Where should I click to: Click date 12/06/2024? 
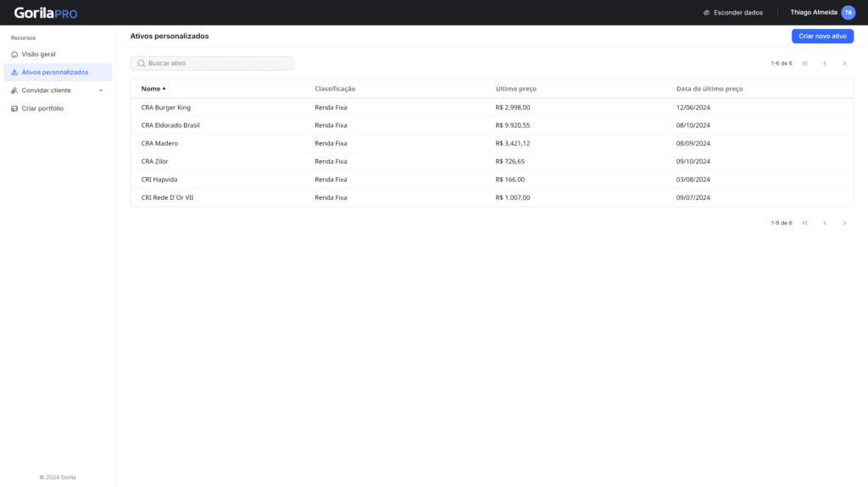[x=693, y=108]
